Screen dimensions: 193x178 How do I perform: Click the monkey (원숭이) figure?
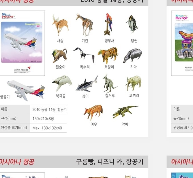pyautogui.click(x=59, y=56)
